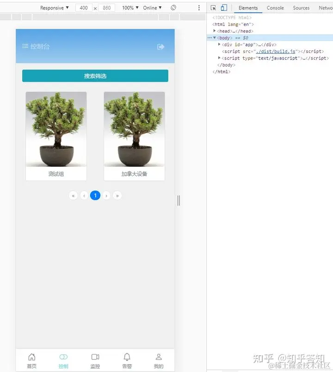Switch to the Network tab
This screenshot has height=372, width=333.
[x=326, y=8]
